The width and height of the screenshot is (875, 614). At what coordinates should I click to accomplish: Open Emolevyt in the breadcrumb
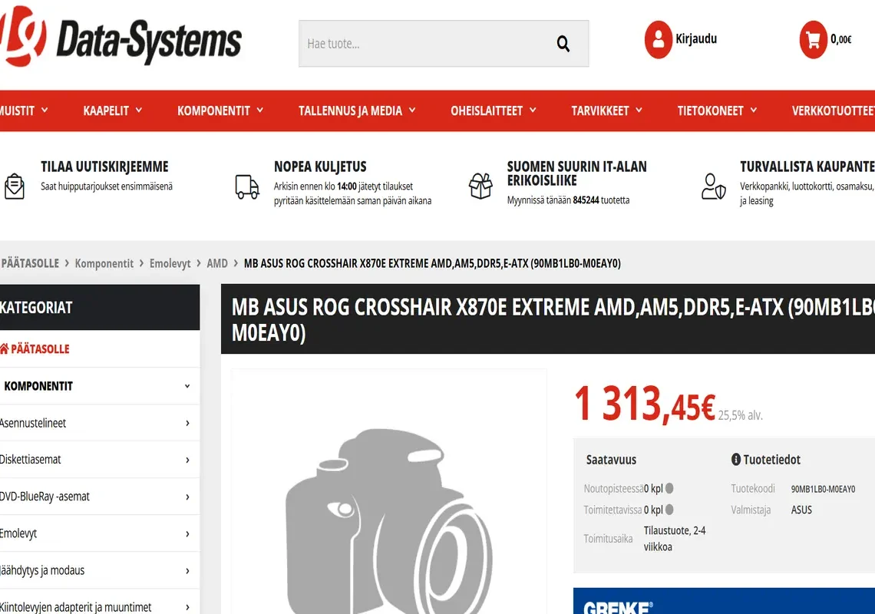pos(170,263)
